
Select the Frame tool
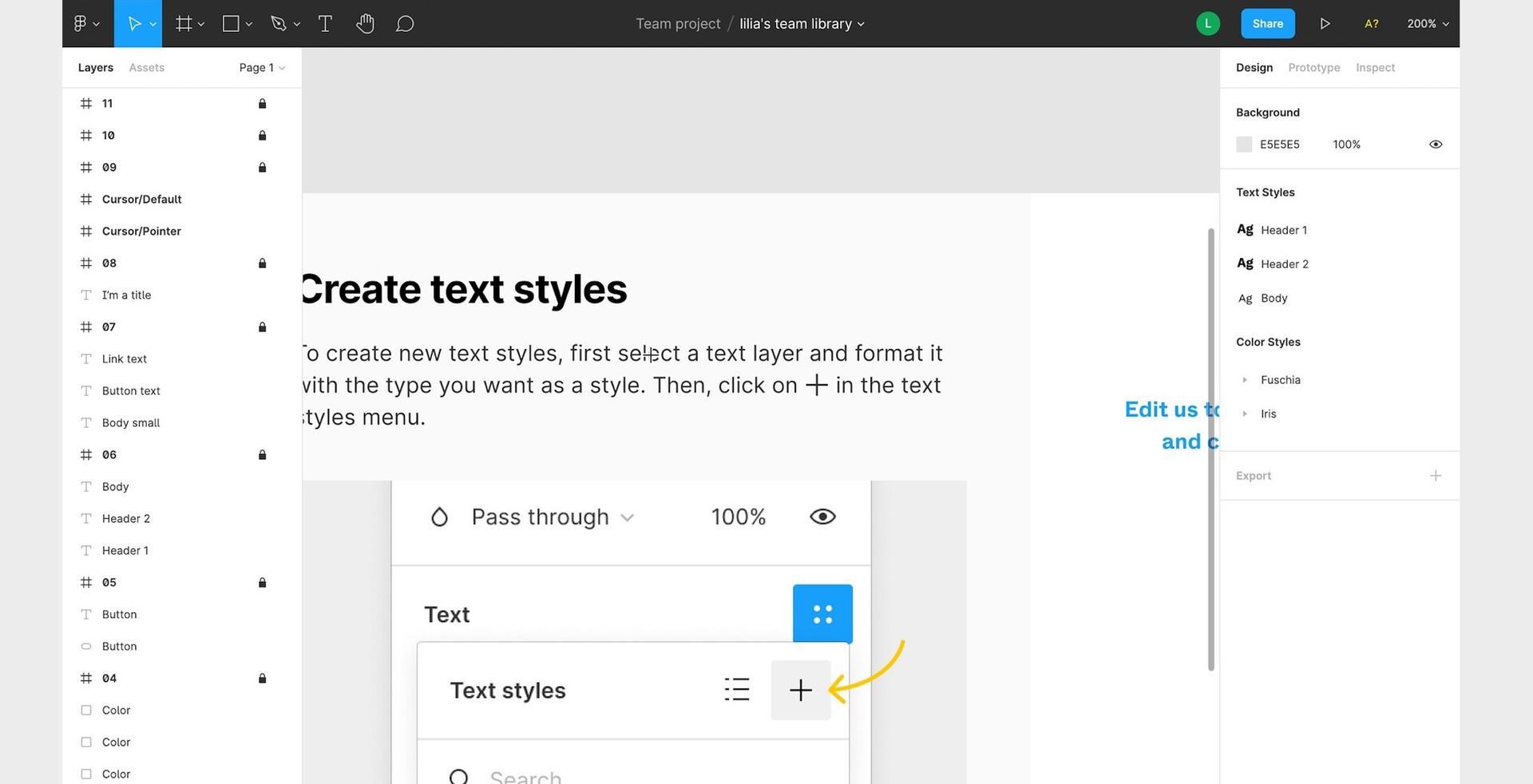[x=184, y=24]
